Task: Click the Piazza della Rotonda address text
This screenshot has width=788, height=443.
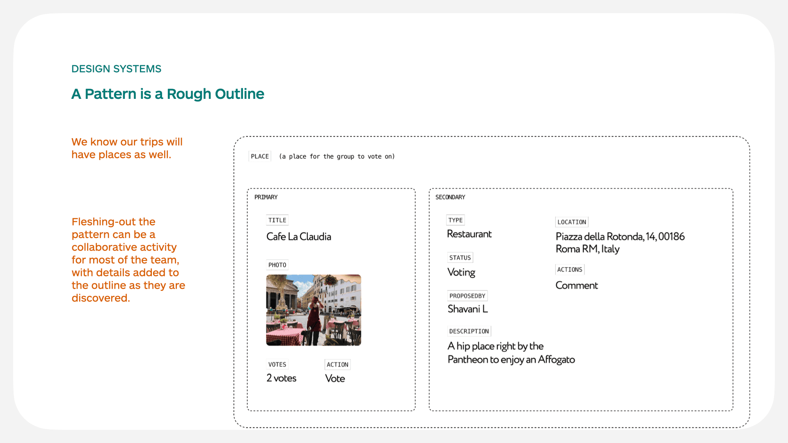Action: 620,242
